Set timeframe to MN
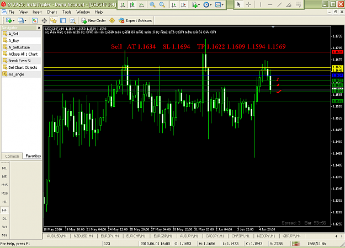The image size is (345, 248). pos(4,235)
